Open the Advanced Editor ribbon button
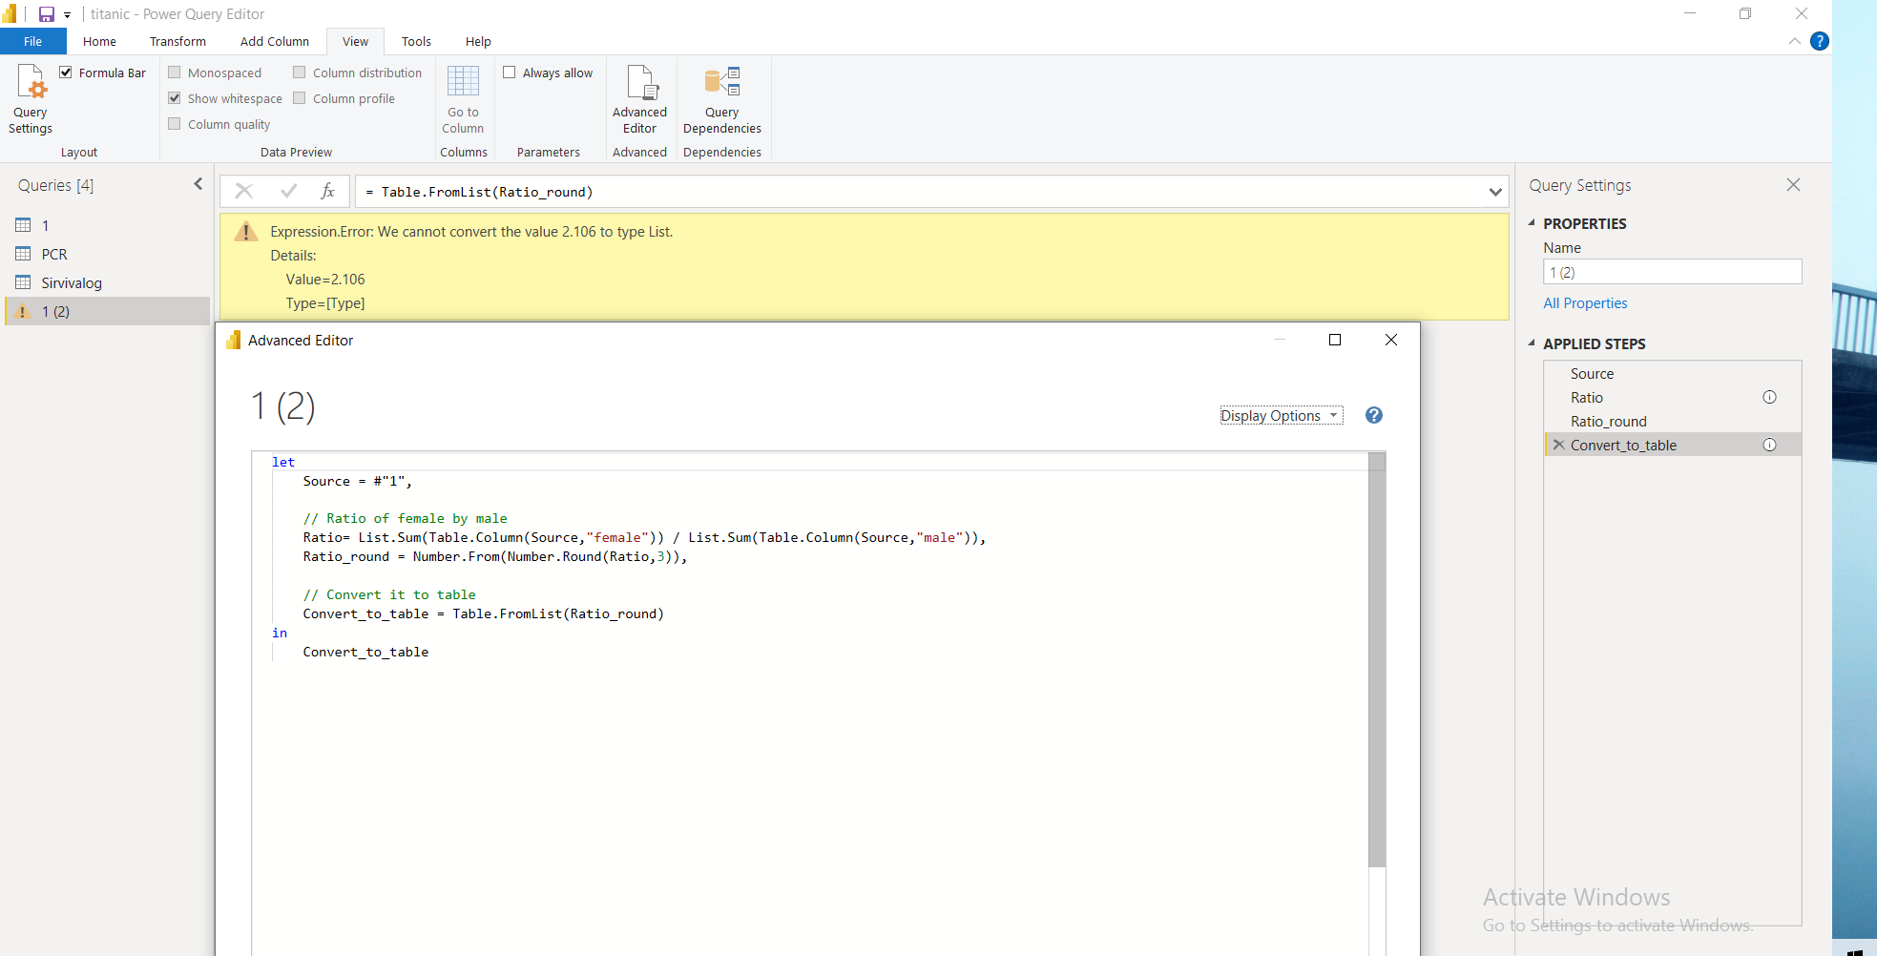Image resolution: width=1877 pixels, height=956 pixels. (x=639, y=99)
